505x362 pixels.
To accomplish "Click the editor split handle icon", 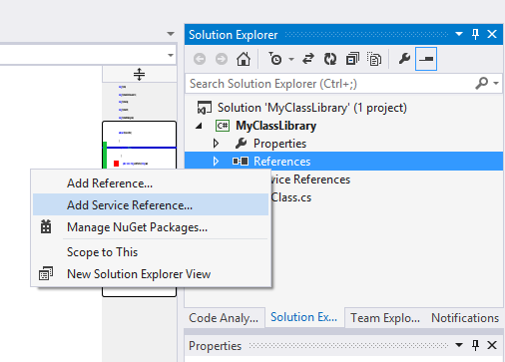I will pyautogui.click(x=139, y=74).
